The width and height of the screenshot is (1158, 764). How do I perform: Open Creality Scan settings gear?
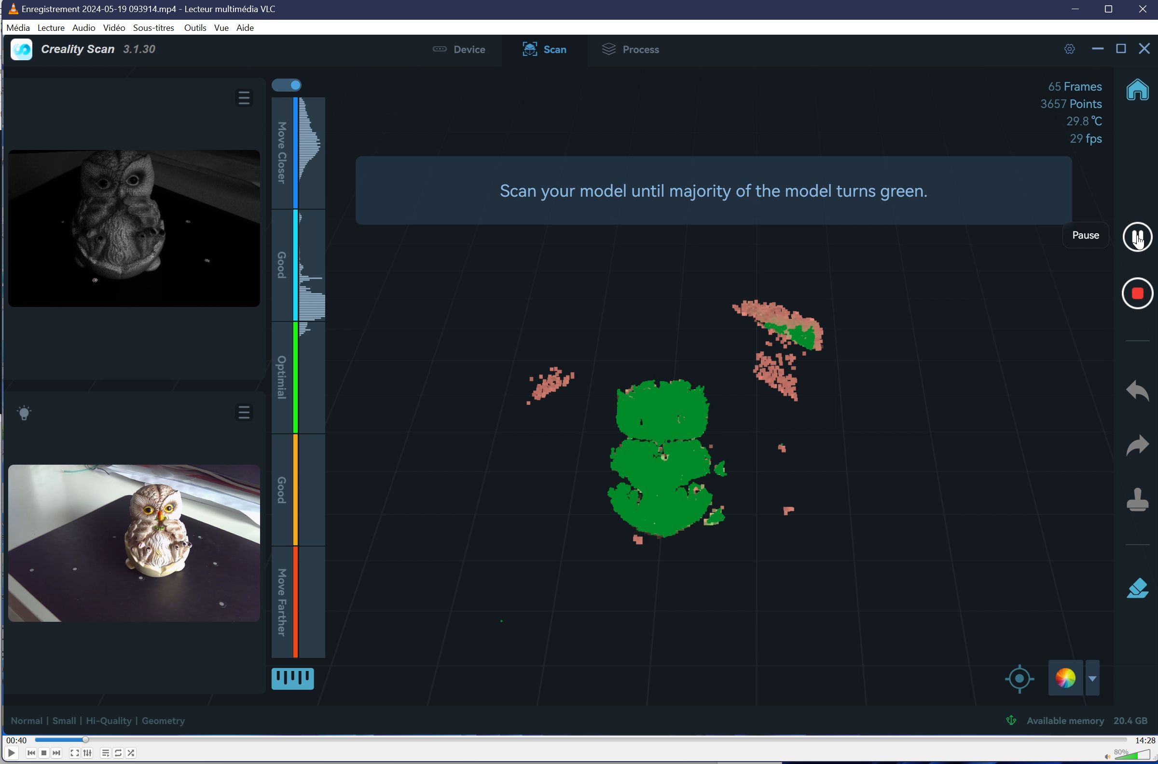pyautogui.click(x=1069, y=49)
